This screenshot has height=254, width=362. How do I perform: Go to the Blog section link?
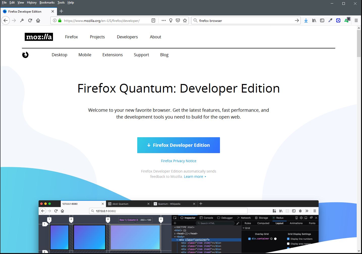coord(164,55)
